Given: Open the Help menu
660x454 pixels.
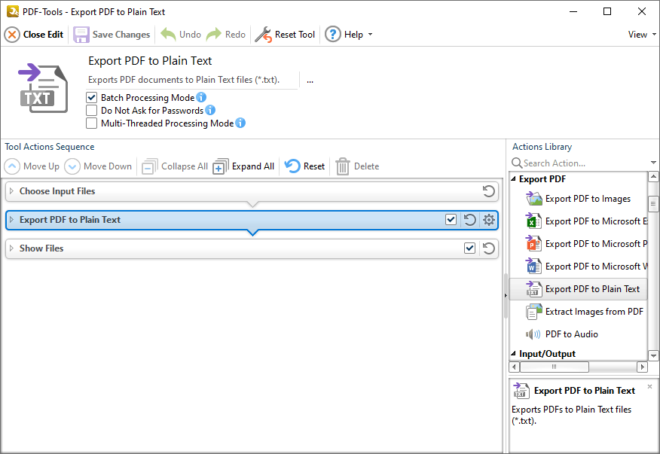Looking at the screenshot, I should (x=349, y=35).
